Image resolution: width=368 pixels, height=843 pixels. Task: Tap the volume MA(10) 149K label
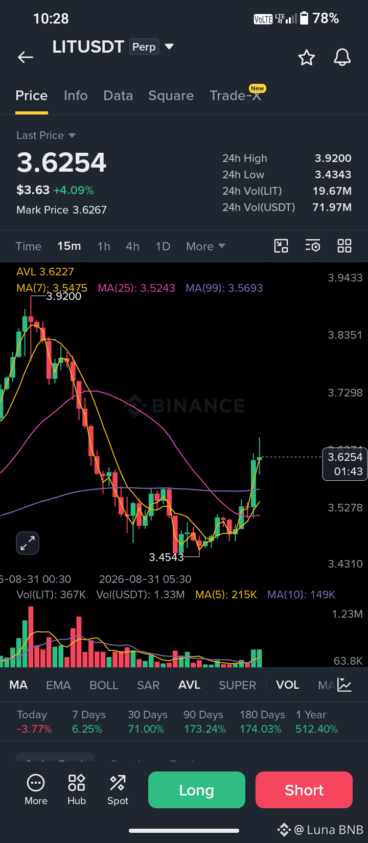(x=301, y=595)
